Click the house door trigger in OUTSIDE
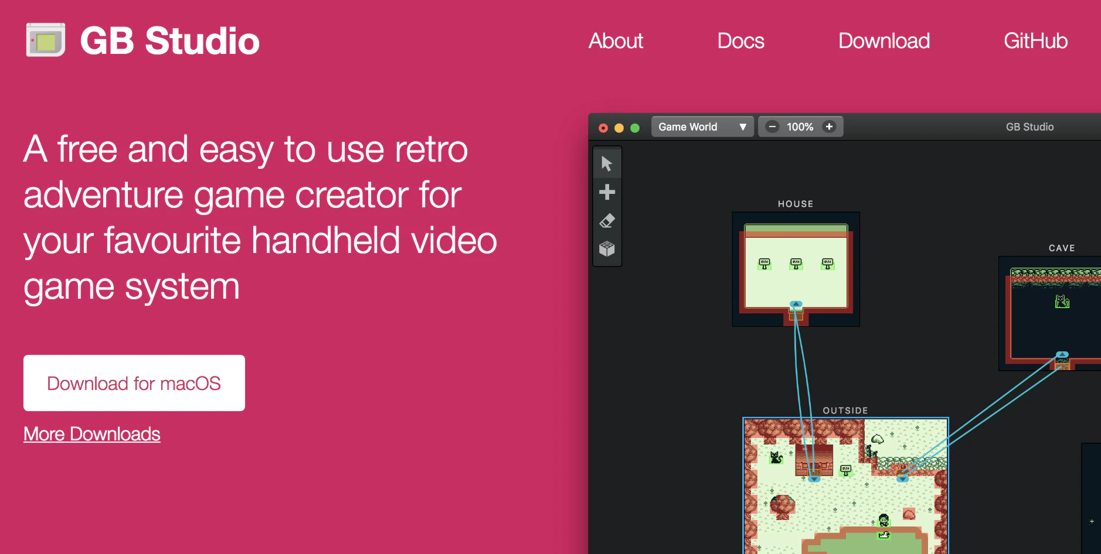 (x=814, y=478)
